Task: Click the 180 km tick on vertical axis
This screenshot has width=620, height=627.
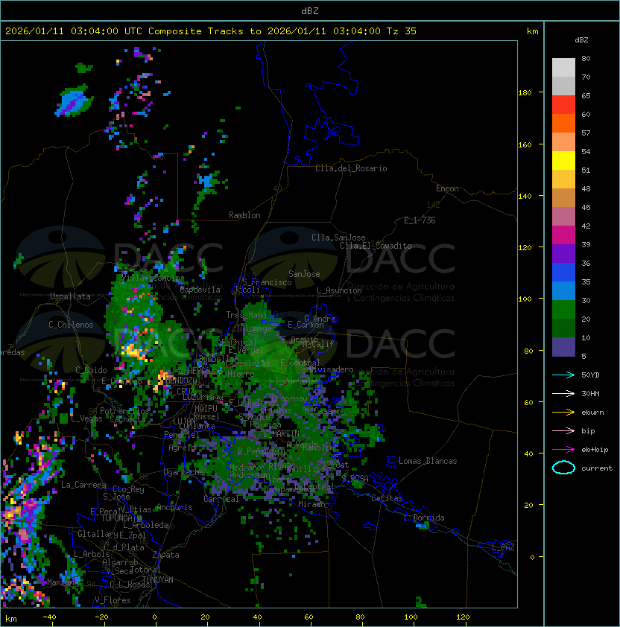Action: tap(525, 93)
